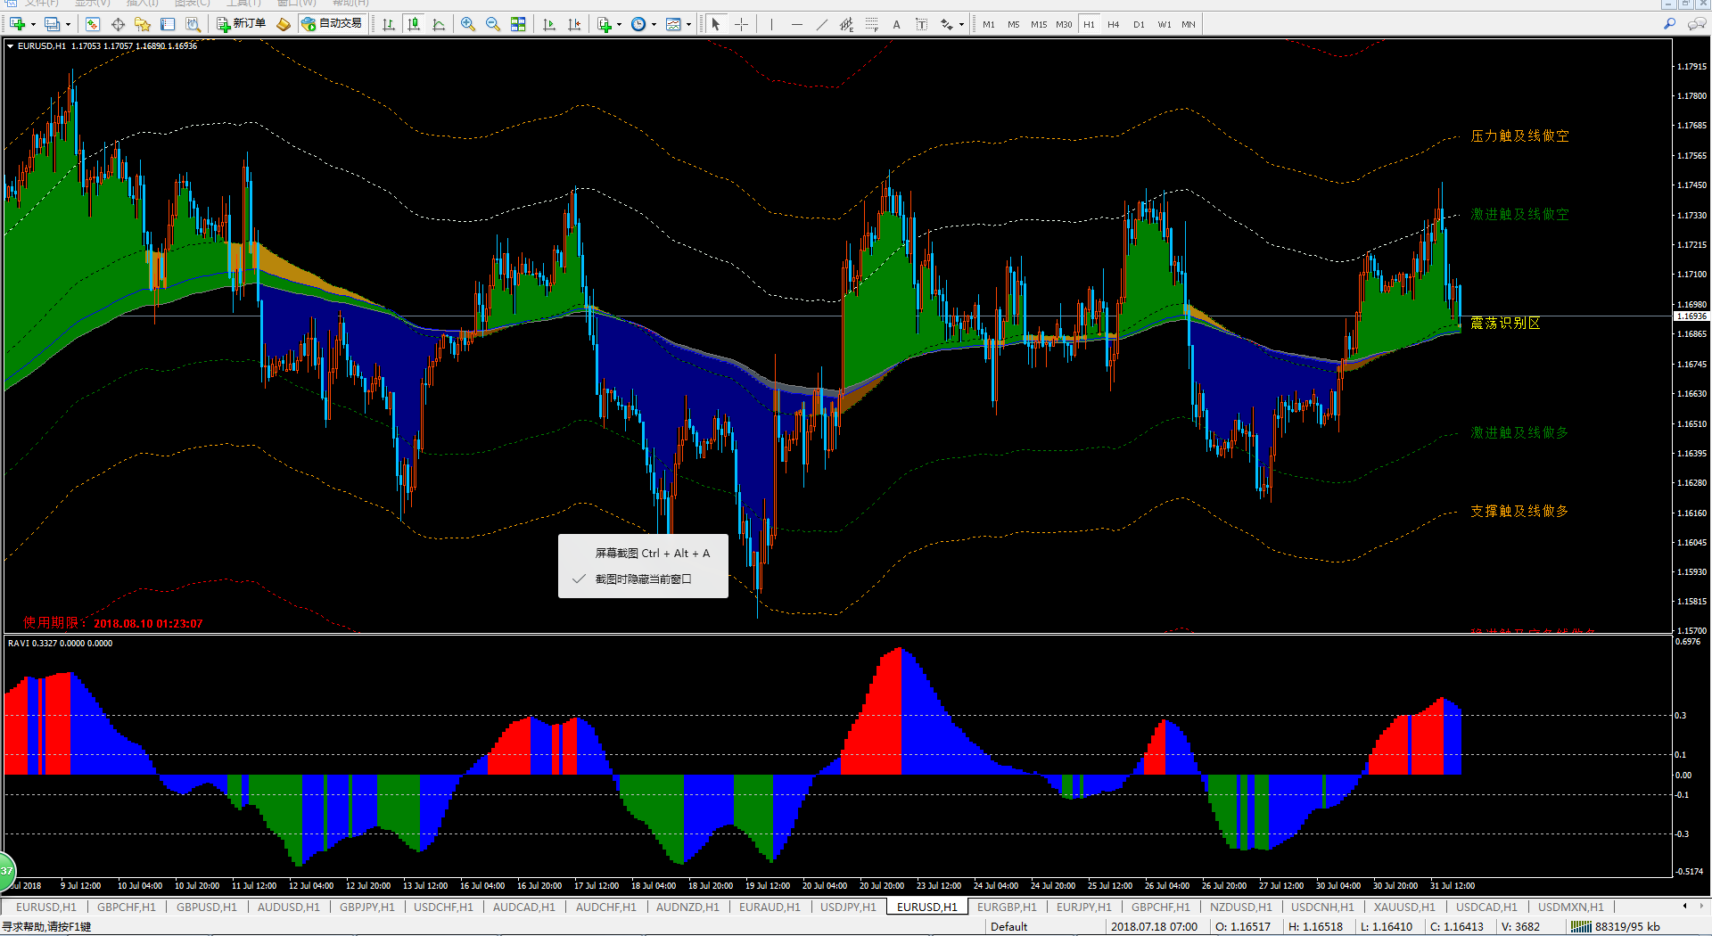Select the H4 timeframe
The width and height of the screenshot is (1712, 936).
1114,24
